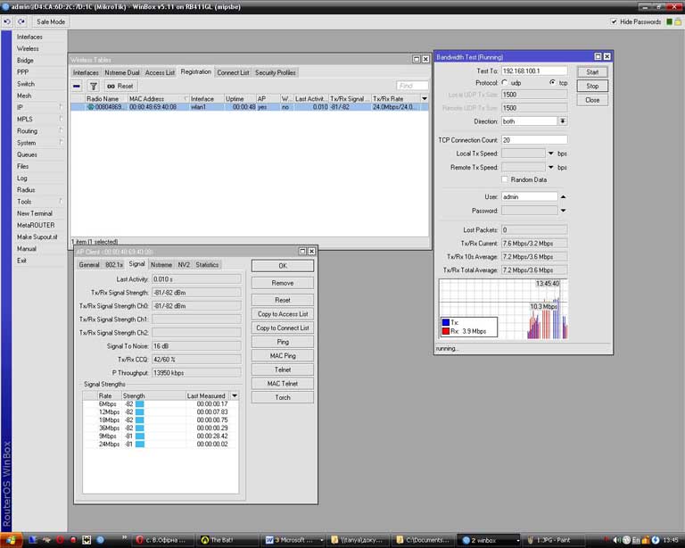Image resolution: width=685 pixels, height=548 pixels.
Task: Click the Torch button
Action: 283,397
